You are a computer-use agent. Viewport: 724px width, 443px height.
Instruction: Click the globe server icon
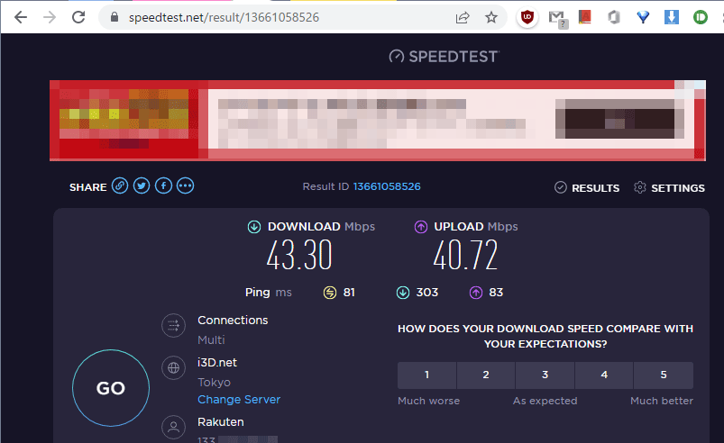tap(174, 368)
